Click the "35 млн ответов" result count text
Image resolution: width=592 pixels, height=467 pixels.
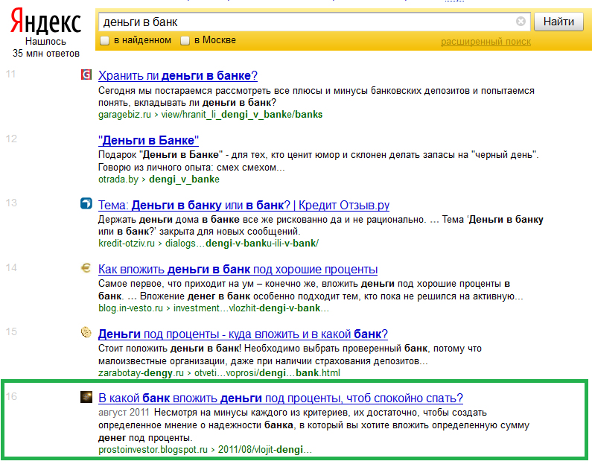pos(45,53)
